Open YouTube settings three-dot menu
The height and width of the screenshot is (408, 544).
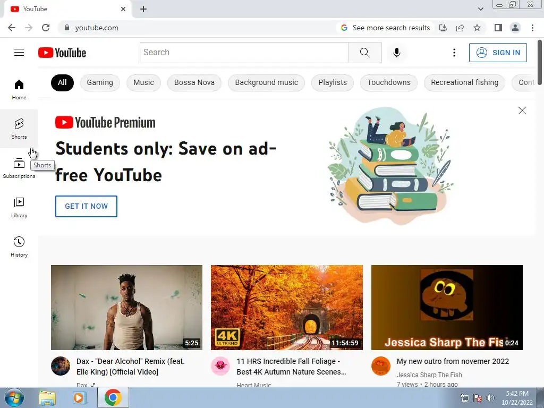pos(454,53)
